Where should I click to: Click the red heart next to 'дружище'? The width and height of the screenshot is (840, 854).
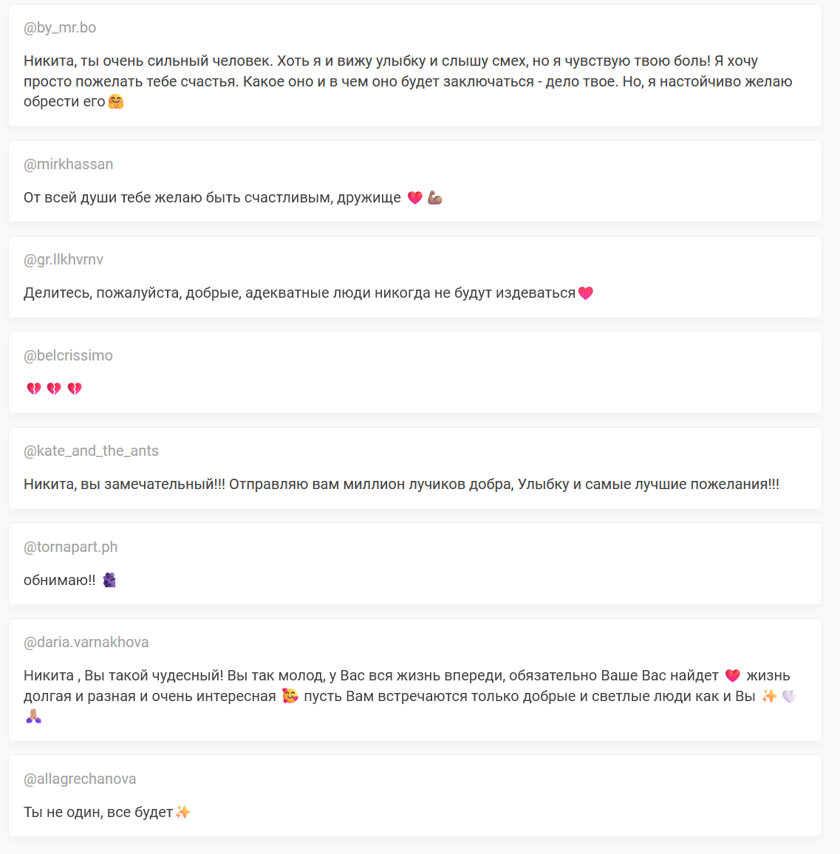click(415, 198)
